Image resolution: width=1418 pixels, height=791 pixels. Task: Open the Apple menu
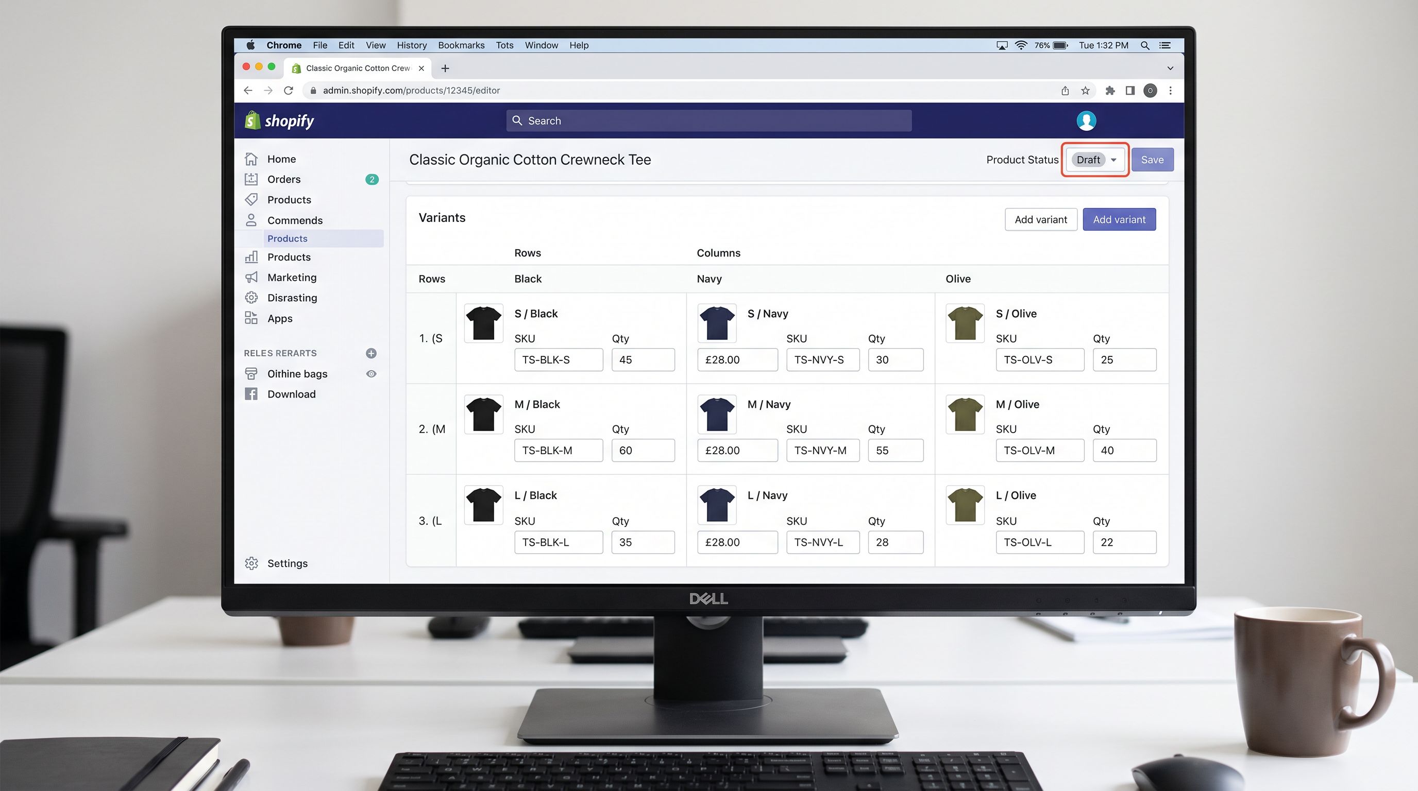[250, 45]
